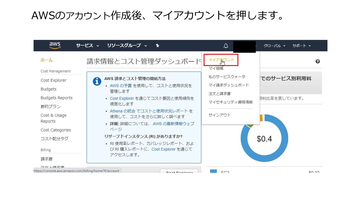Image resolution: width=361 pixels, height=203 pixels.
Task: Expand the サービス dropdown
Action: click(87, 46)
